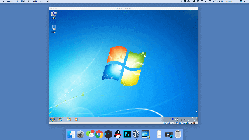Open the Finder menu in menu bar
Viewport: 249px width, 140px height.
[x=10, y=2]
